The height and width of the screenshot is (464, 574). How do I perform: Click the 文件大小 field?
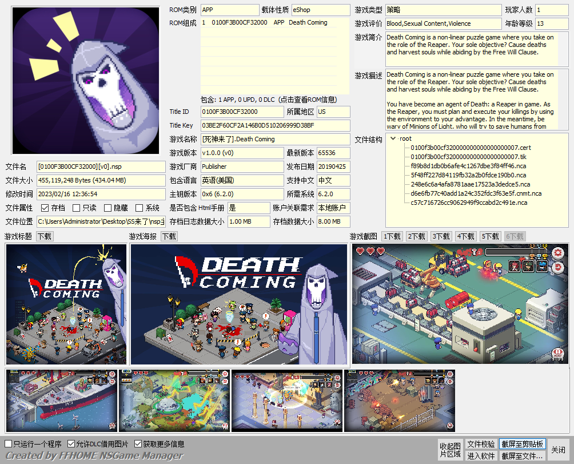[x=101, y=180]
